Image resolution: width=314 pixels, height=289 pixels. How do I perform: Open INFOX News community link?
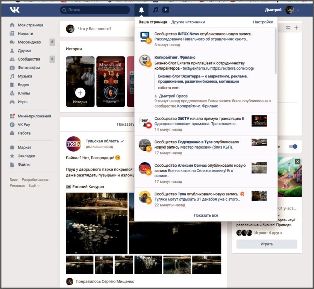click(x=188, y=34)
